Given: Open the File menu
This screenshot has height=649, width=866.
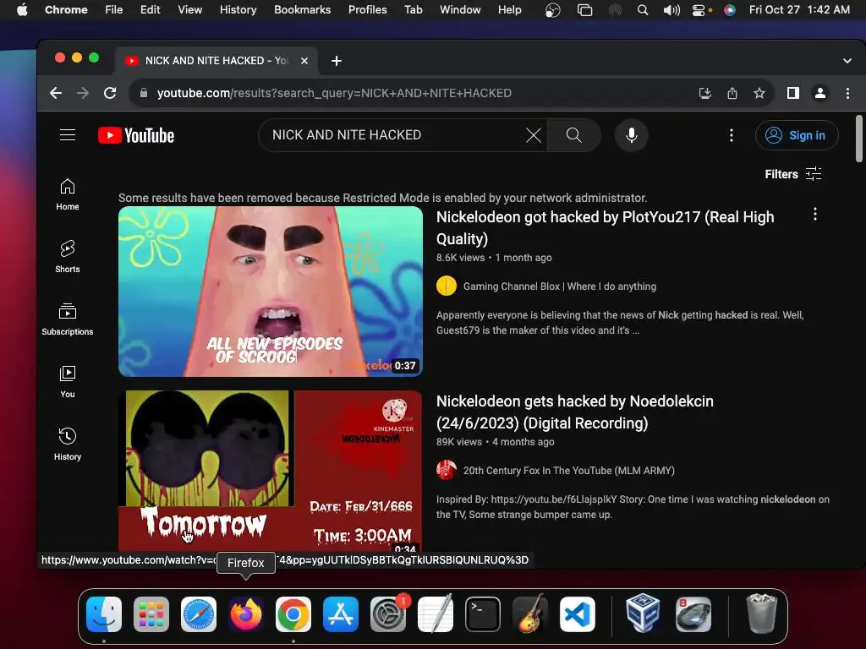Looking at the screenshot, I should click(x=114, y=9).
